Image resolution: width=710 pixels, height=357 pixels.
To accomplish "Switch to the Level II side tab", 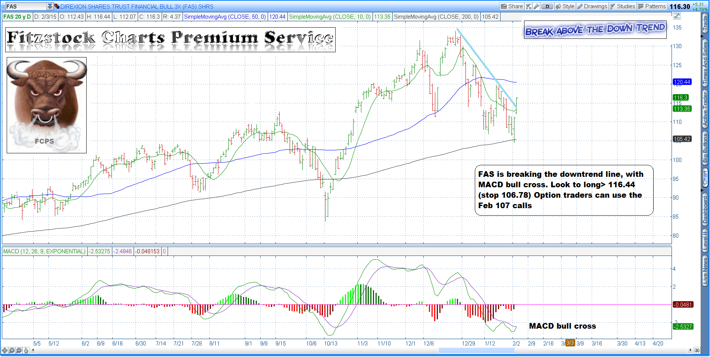I will pyautogui.click(x=705, y=240).
